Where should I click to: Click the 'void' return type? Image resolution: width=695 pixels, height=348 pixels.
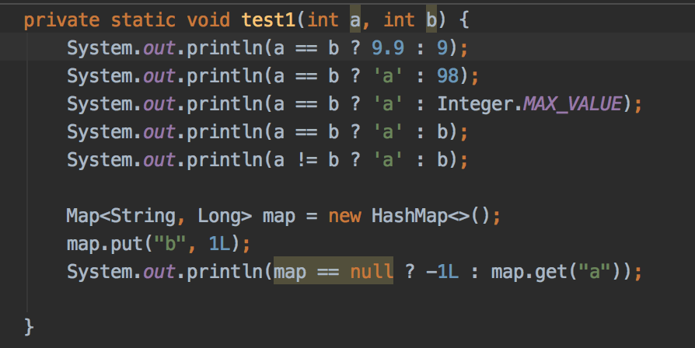click(208, 20)
